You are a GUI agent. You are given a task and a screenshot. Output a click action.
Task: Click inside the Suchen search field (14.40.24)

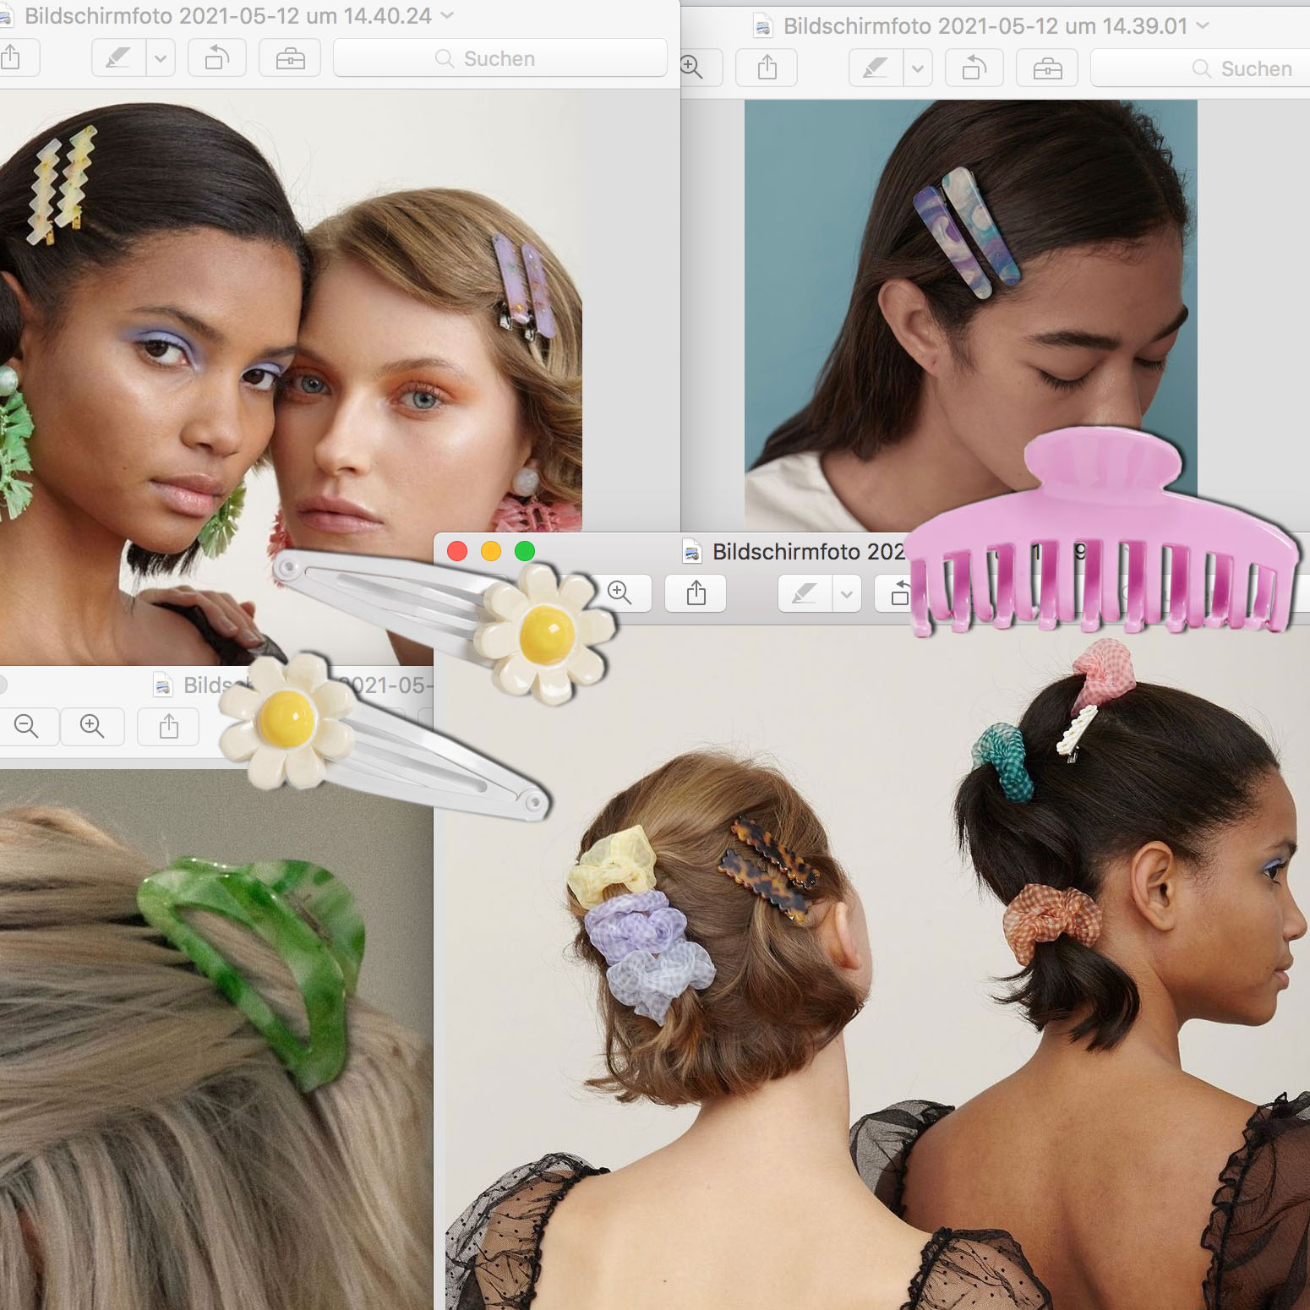pyautogui.click(x=499, y=58)
